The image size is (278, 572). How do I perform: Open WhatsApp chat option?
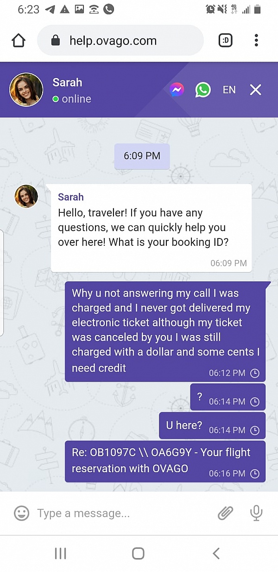pyautogui.click(x=203, y=90)
